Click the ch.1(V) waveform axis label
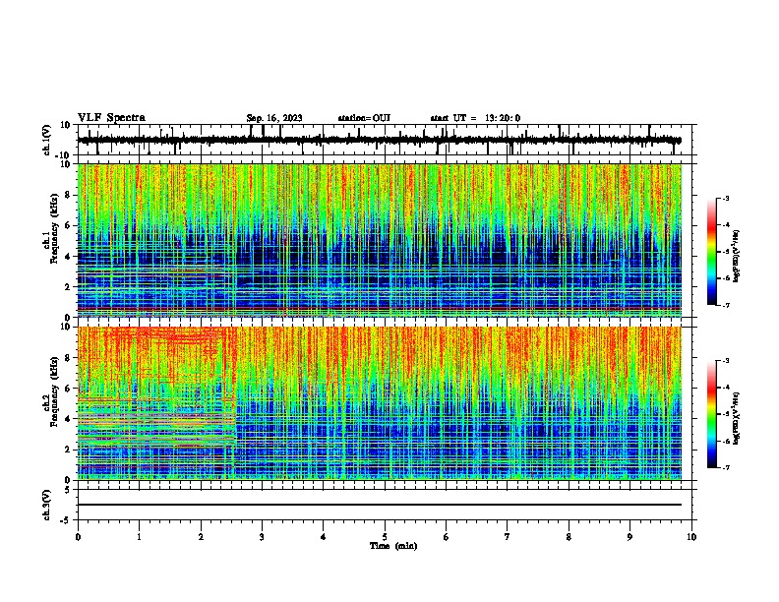Screen dimensions: 779x602 point(47,140)
